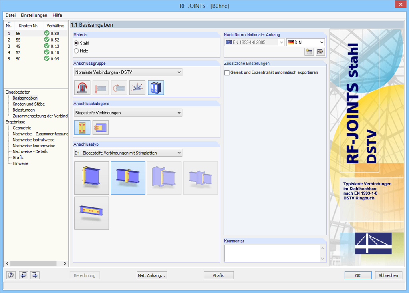
Task: Open Hilfe menu
Action: tap(57, 15)
